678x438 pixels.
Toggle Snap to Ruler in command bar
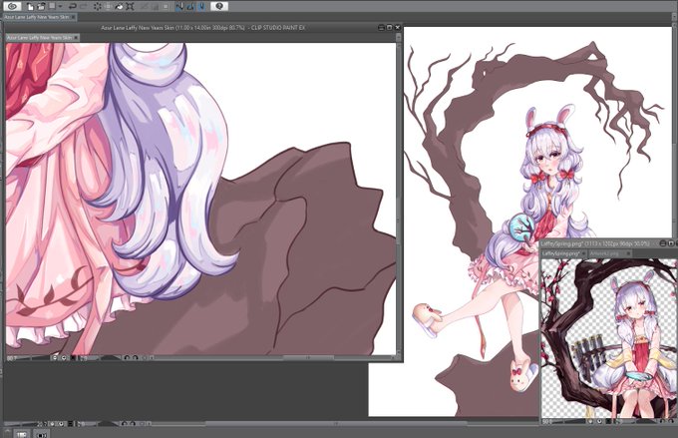[179, 6]
